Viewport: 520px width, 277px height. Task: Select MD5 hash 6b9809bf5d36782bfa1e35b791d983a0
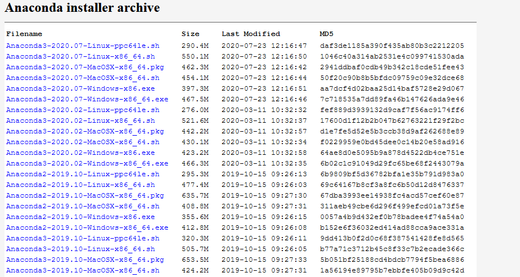[x=392, y=174]
